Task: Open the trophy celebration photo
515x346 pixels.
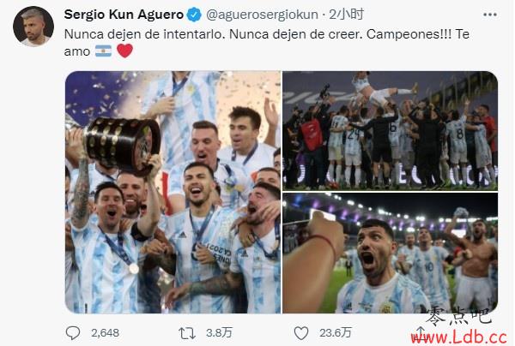Action: 173,192
